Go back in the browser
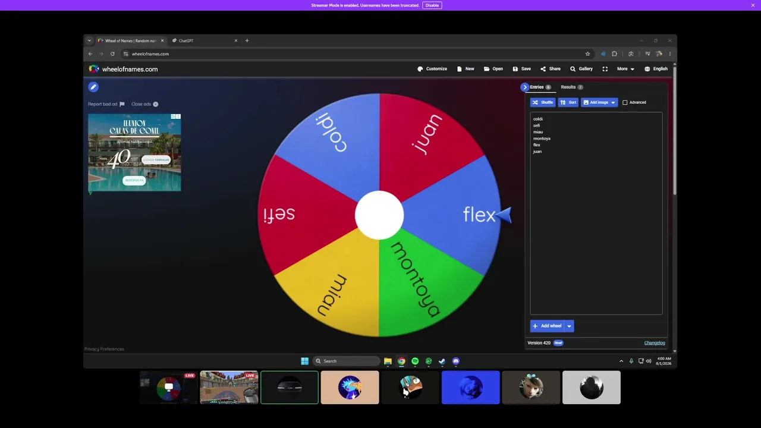The image size is (761, 428). click(x=90, y=53)
